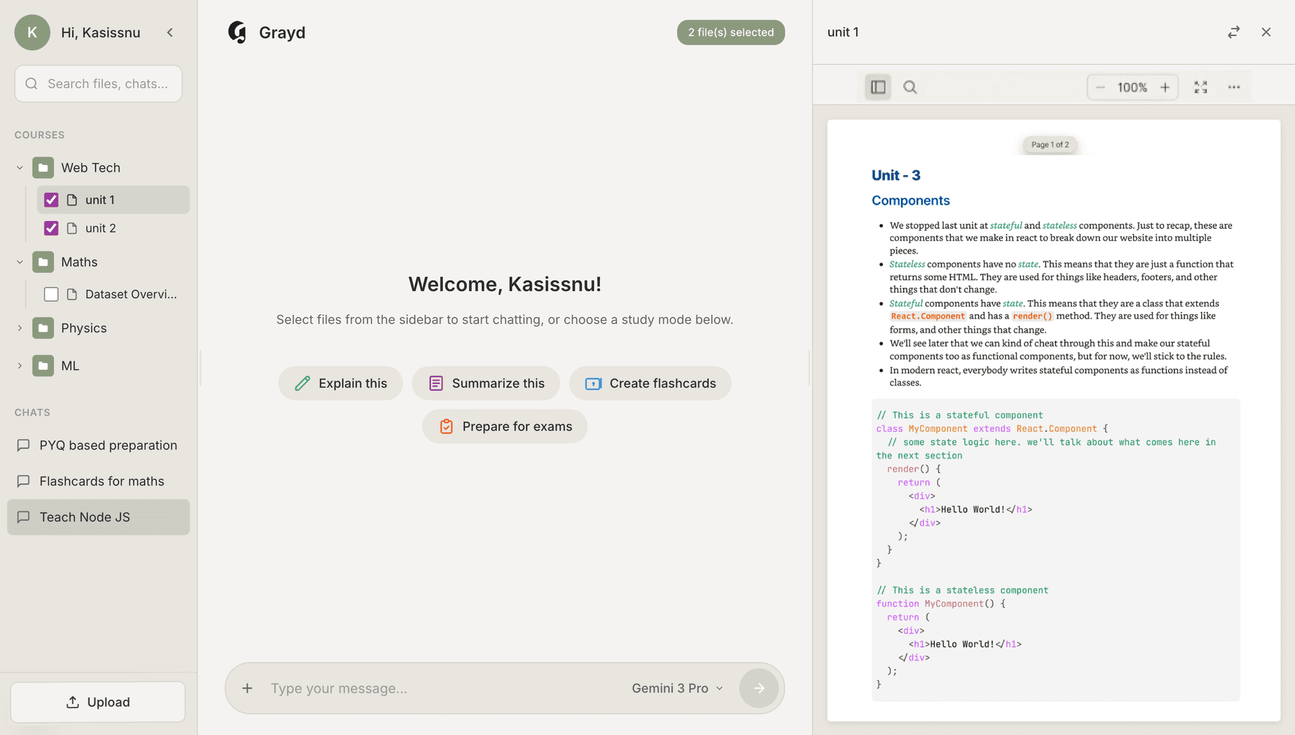
Task: Uncheck the unit 2 file checkbox
Action: (51, 228)
